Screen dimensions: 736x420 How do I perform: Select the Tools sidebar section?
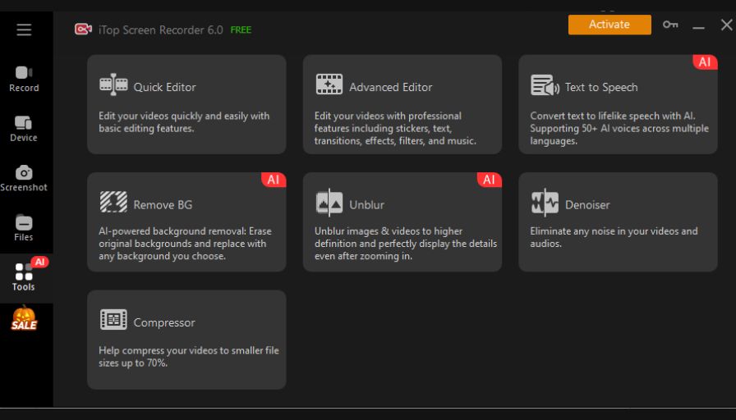24,277
